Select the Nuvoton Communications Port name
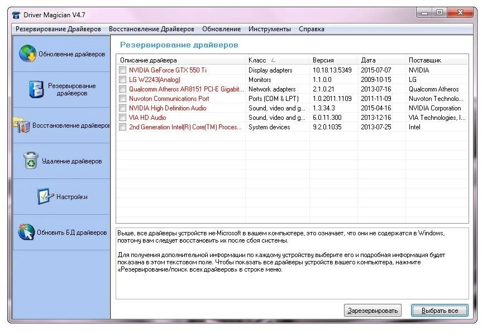The image size is (487, 334). point(169,99)
